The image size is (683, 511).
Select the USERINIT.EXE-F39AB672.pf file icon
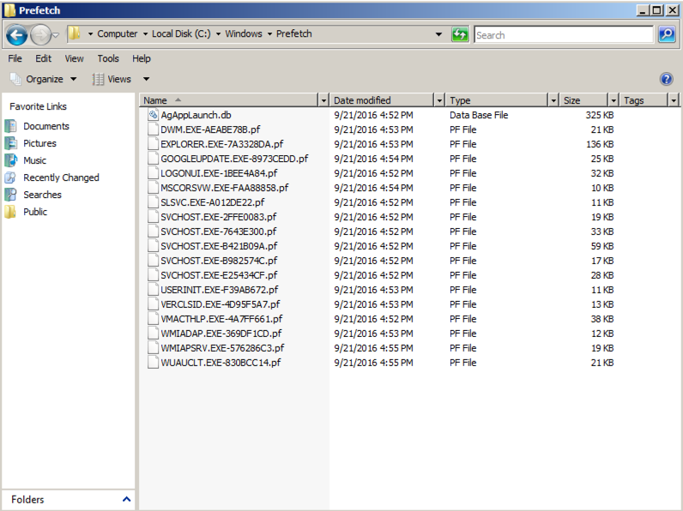click(153, 290)
